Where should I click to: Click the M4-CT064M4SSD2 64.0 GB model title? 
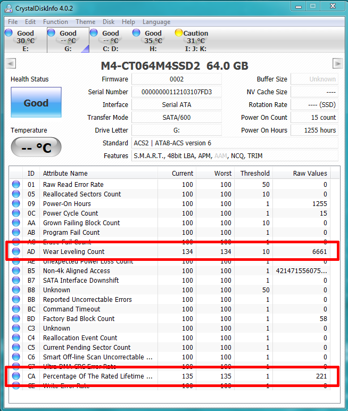[x=174, y=66]
